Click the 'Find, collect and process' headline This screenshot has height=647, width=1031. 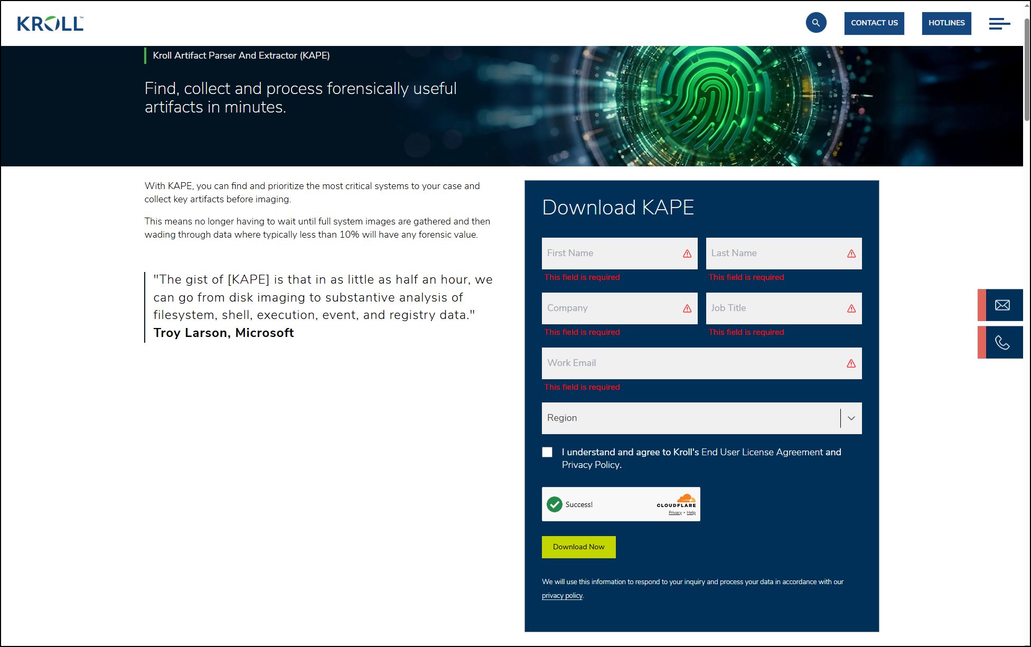click(301, 98)
